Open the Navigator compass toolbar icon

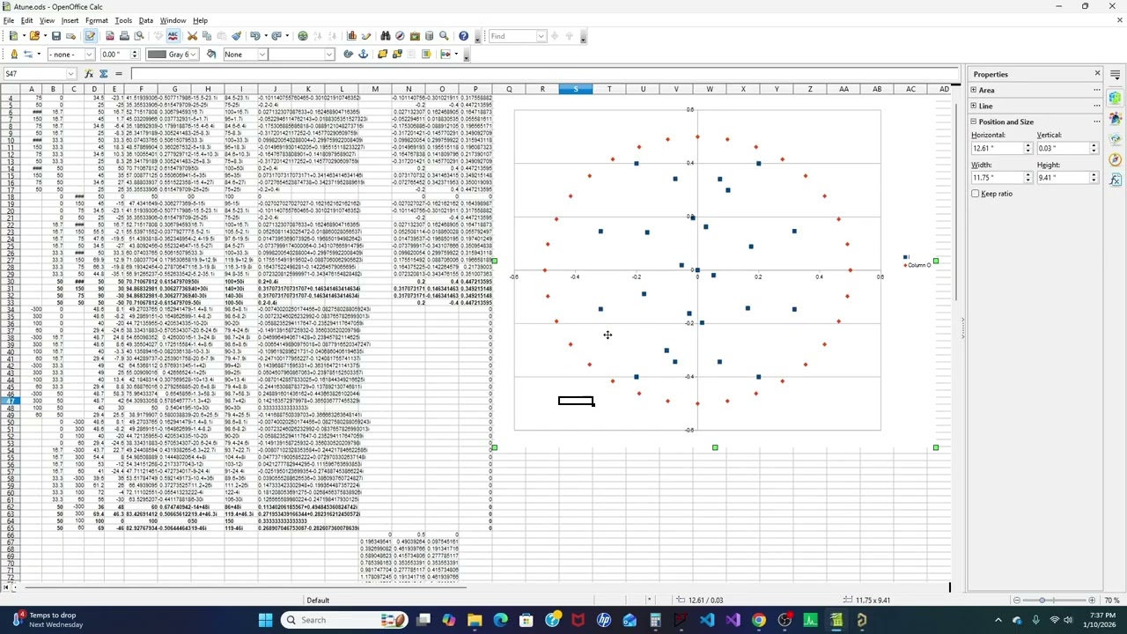pyautogui.click(x=400, y=36)
